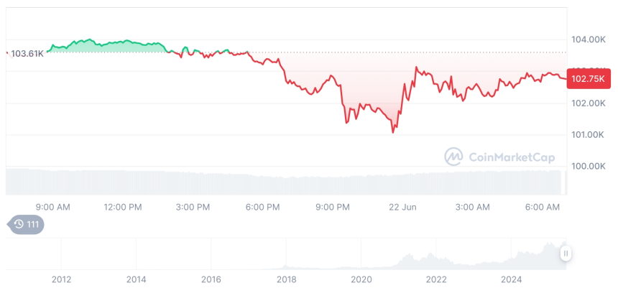Click the 2024 label on the timeline

tap(511, 279)
